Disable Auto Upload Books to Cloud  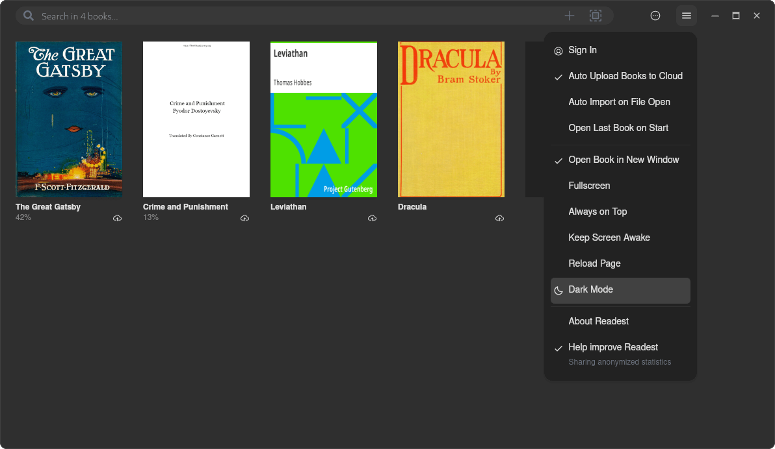[x=625, y=76]
